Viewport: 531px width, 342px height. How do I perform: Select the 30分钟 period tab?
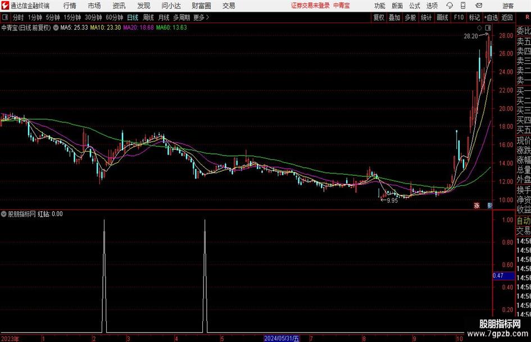[93, 17]
